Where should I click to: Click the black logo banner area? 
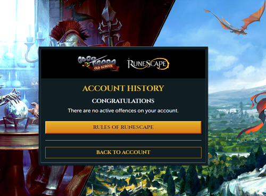coord(123,63)
